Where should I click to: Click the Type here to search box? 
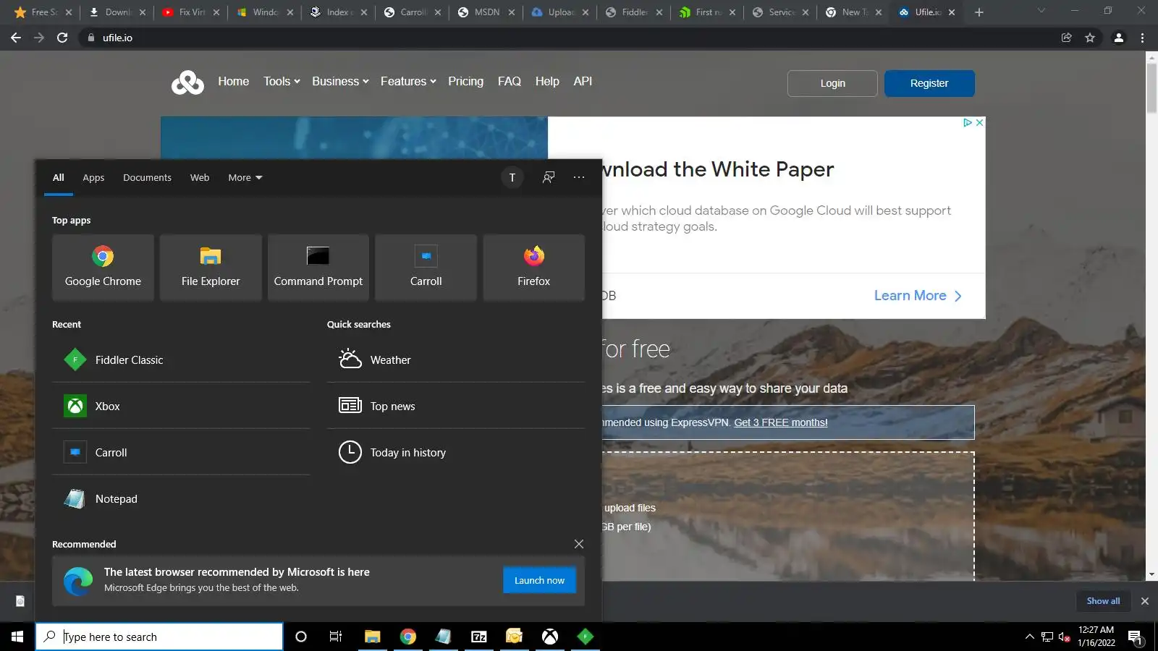coord(159,637)
